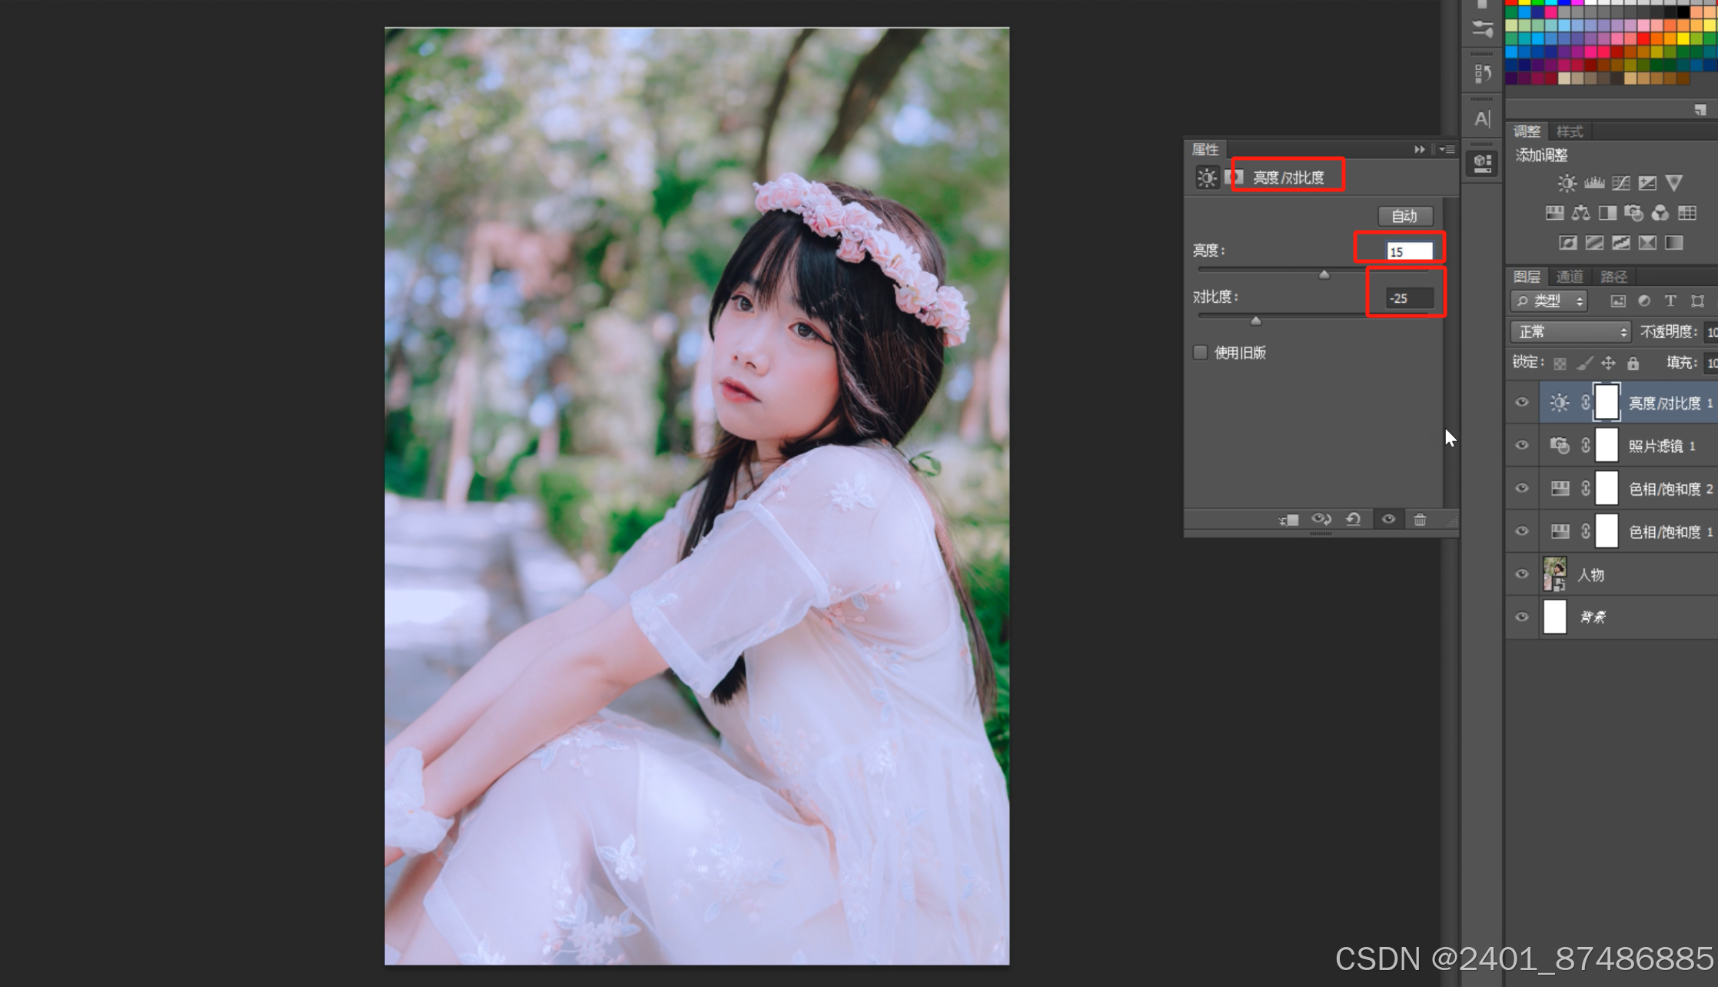Screen dimensions: 1718x987
Task: Open the Properties panel flyout menu
Action: [1447, 149]
